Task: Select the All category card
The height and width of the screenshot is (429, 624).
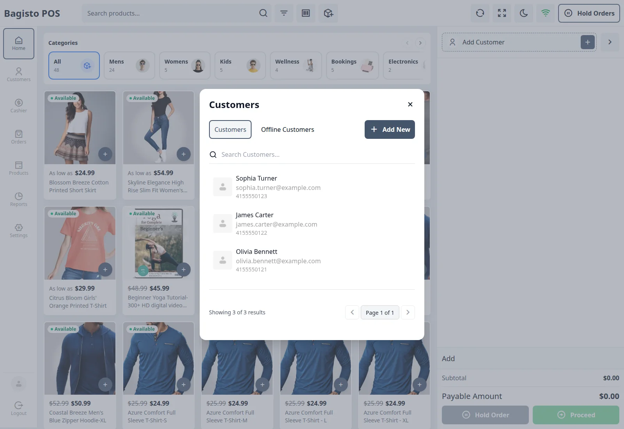Action: 74,66
